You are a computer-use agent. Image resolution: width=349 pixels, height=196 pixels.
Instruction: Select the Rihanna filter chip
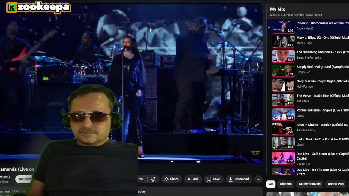tap(286, 184)
